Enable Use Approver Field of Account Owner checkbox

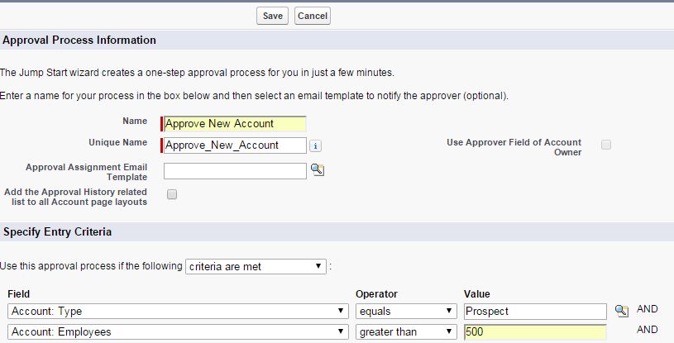(x=606, y=145)
